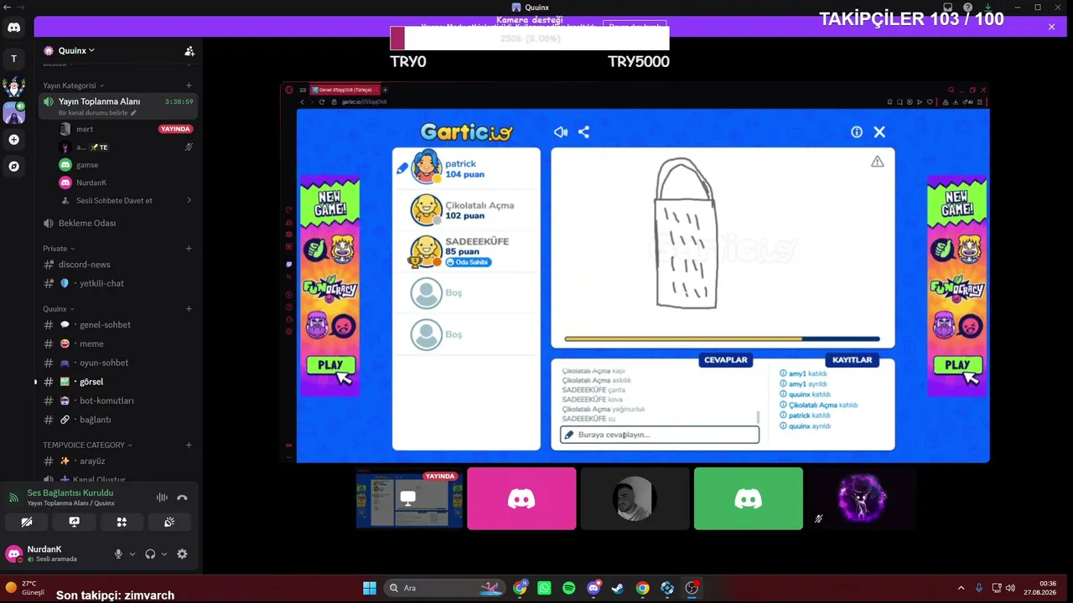The width and height of the screenshot is (1073, 603).
Task: Expand the Sesli Sohbete Davet et arrow
Action: click(189, 200)
